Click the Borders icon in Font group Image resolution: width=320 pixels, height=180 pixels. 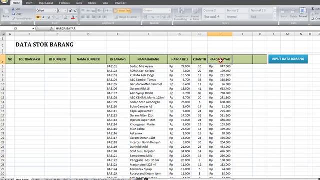click(57, 17)
